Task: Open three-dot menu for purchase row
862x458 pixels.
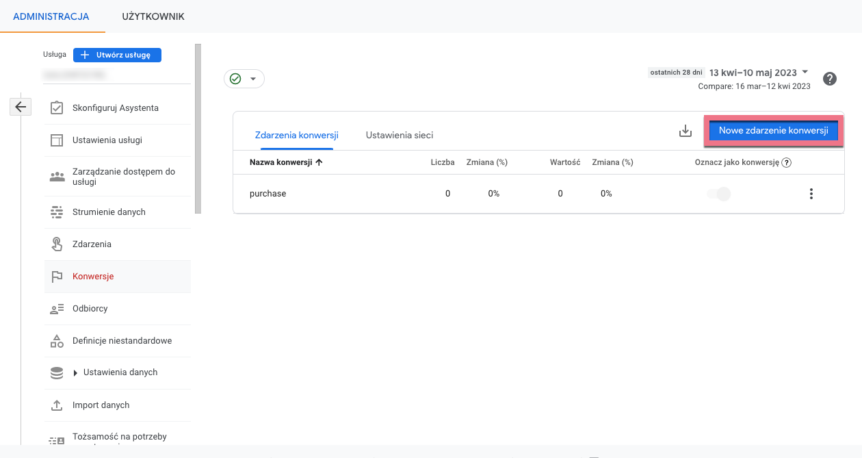Action: 811,194
